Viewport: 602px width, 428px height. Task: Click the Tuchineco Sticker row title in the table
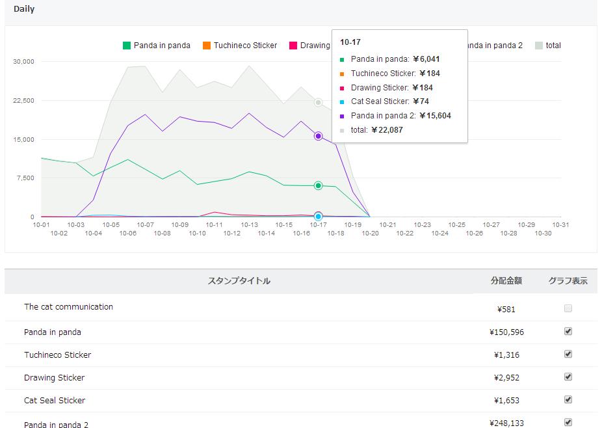[57, 355]
